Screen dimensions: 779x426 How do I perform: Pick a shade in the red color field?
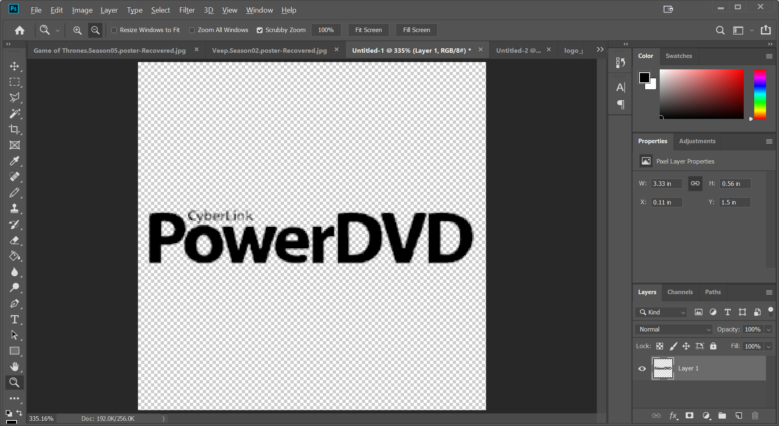coord(702,94)
